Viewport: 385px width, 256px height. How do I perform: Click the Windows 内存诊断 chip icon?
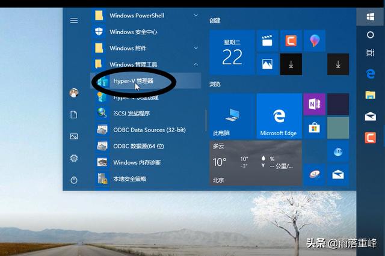pos(102,162)
